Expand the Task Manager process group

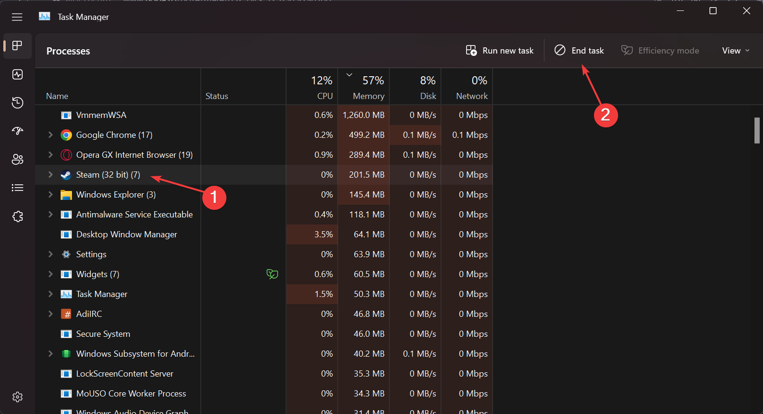[x=50, y=294]
